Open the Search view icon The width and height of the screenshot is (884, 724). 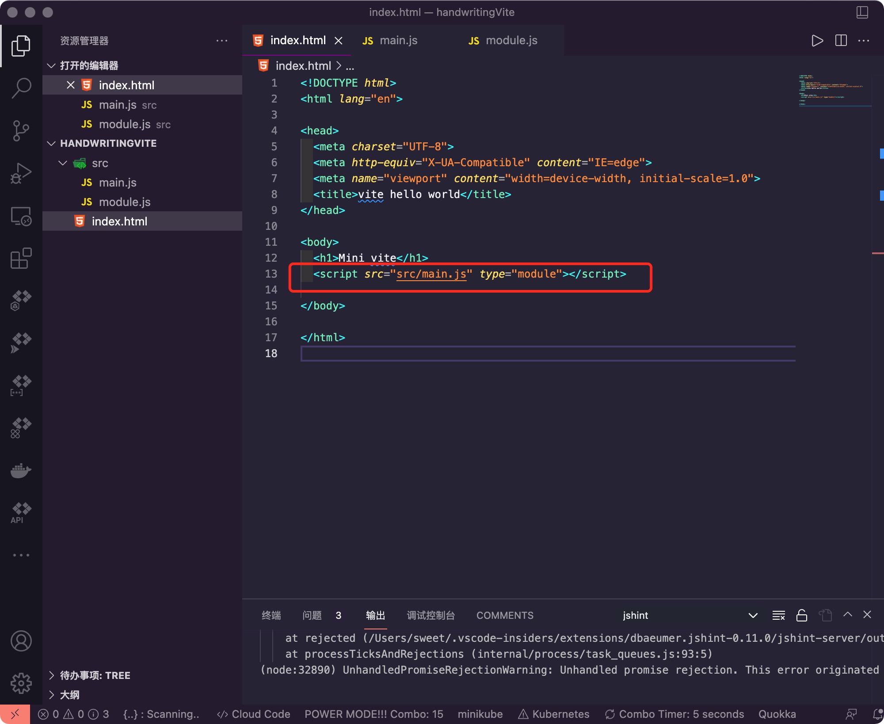(x=21, y=88)
